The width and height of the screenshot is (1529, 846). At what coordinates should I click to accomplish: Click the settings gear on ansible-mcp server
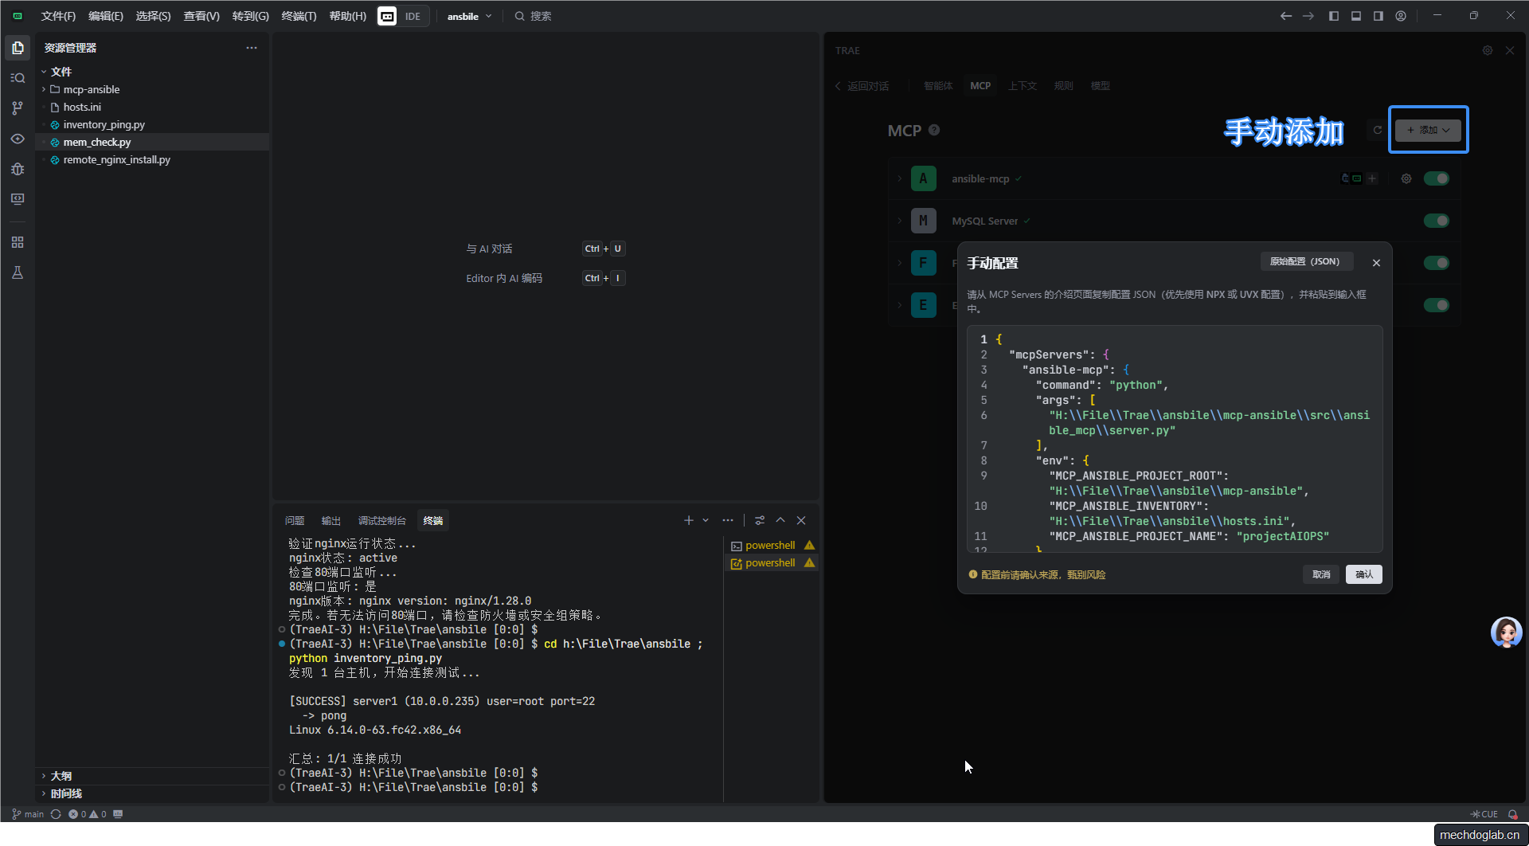pyautogui.click(x=1406, y=178)
